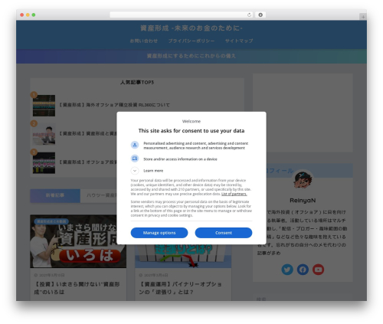This screenshot has height=324, width=383.
Task: Open Manage options in consent dialog
Action: tap(159, 233)
